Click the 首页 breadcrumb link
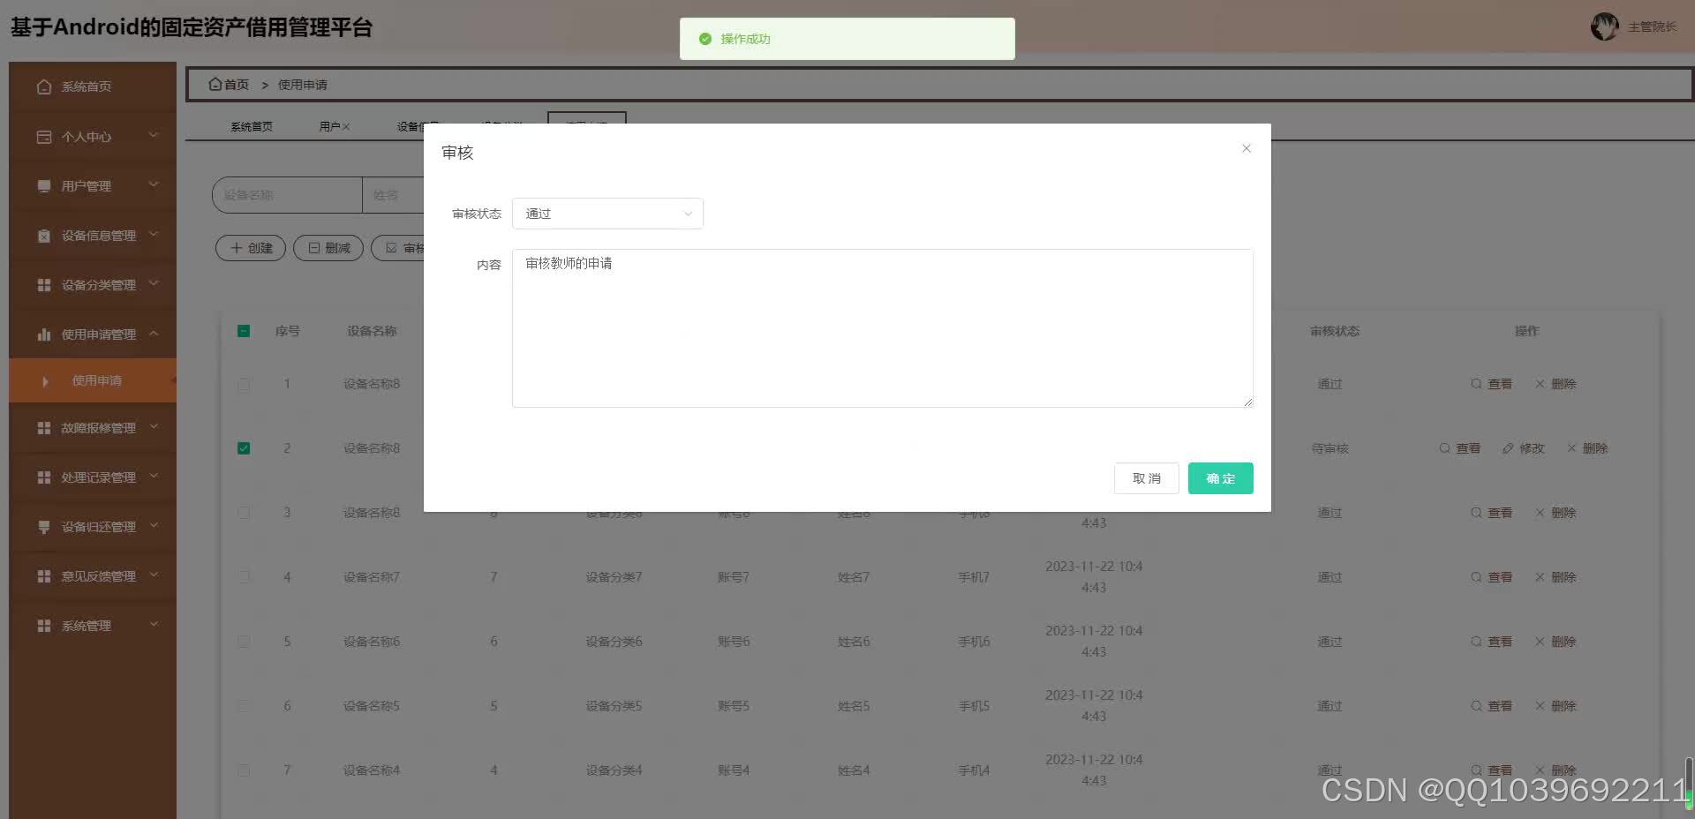 [229, 85]
